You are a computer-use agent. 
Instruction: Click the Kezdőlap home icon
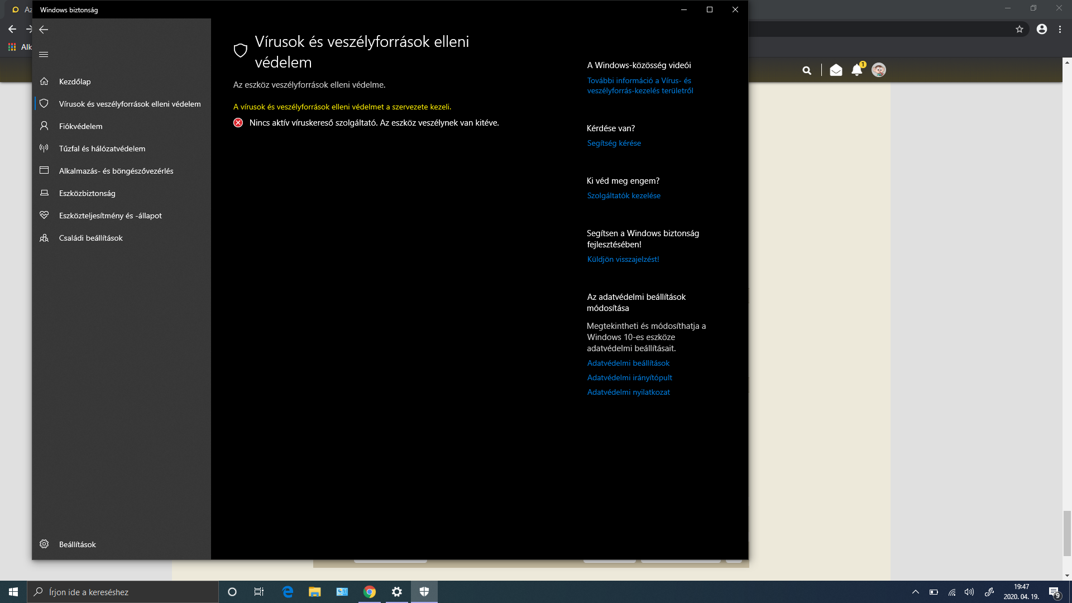44,82
